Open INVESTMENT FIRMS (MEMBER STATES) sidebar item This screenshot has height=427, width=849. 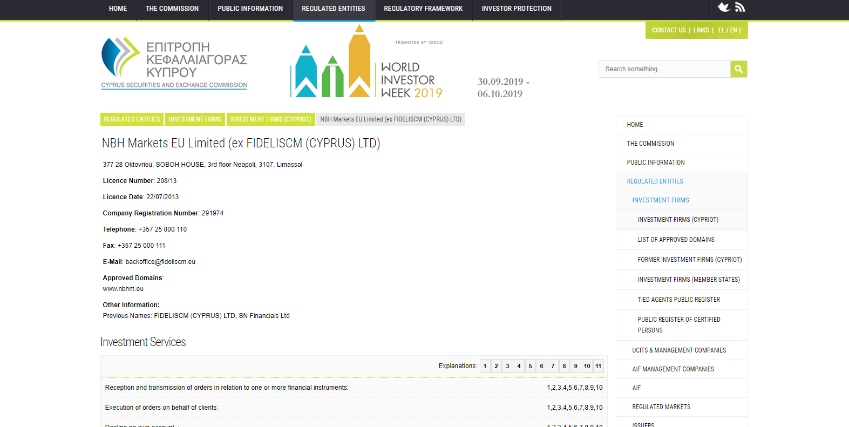coord(682,280)
